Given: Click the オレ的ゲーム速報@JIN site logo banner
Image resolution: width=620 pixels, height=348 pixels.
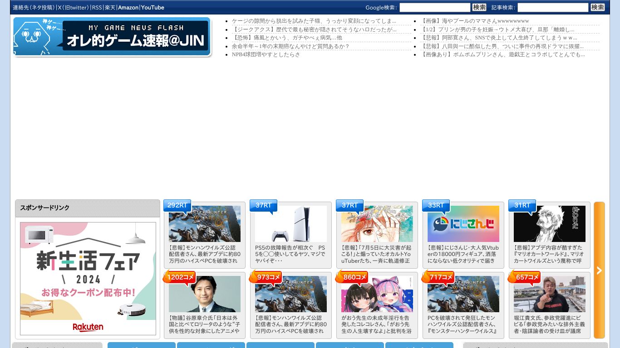Looking at the screenshot, I should pyautogui.click(x=112, y=37).
